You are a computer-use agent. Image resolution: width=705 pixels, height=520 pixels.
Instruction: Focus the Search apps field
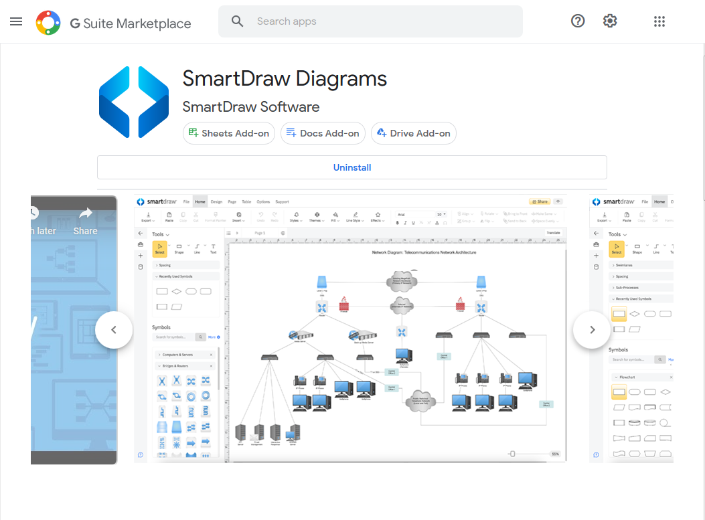tap(370, 21)
